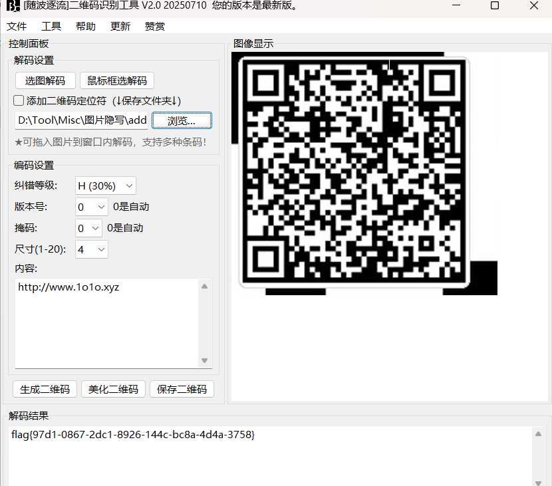The image size is (552, 486).
Task: Expand the 掩码 dropdown
Action: click(88, 228)
